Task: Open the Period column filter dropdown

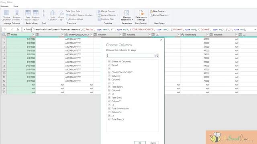Action: point(34,35)
